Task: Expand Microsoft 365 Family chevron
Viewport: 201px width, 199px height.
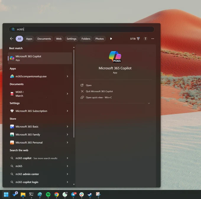Action: tap(67, 135)
